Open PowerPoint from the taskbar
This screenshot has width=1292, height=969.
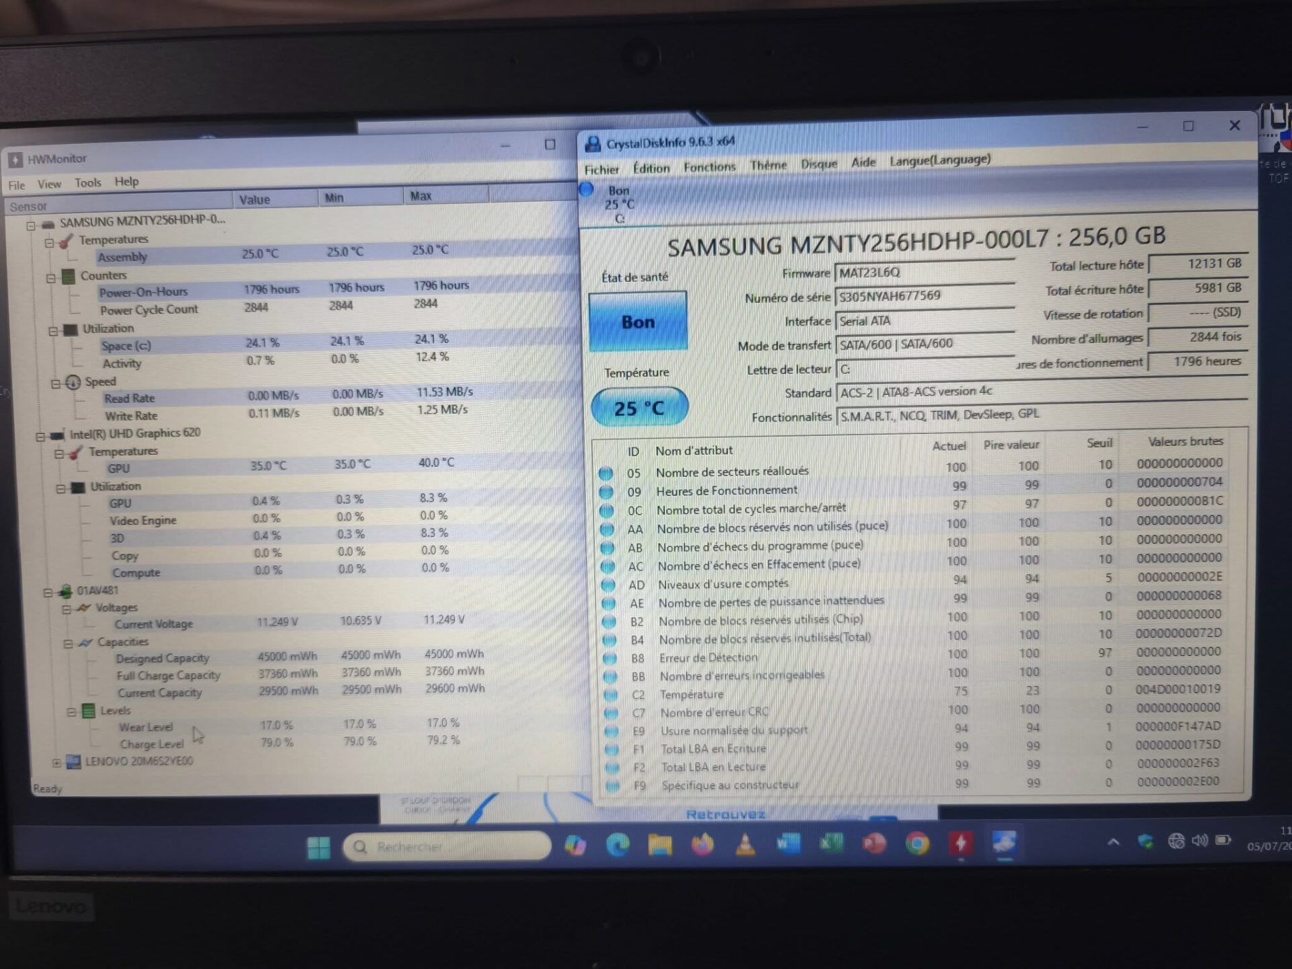(873, 843)
